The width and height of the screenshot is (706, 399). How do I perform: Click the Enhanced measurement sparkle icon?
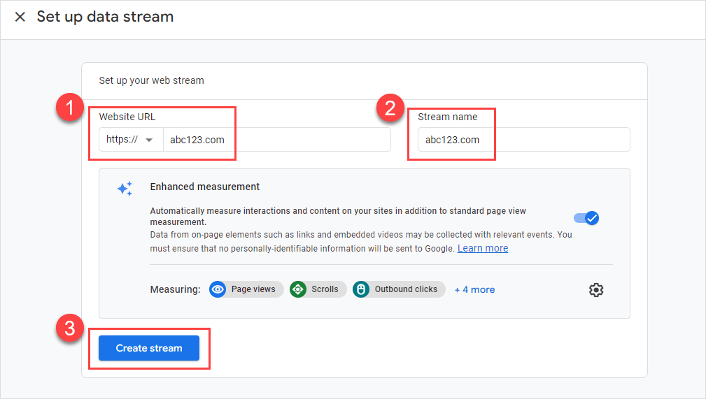125,189
